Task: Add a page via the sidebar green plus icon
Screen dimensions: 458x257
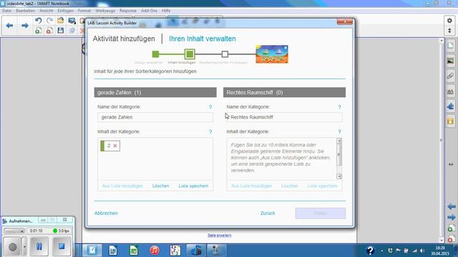Action: point(452,228)
